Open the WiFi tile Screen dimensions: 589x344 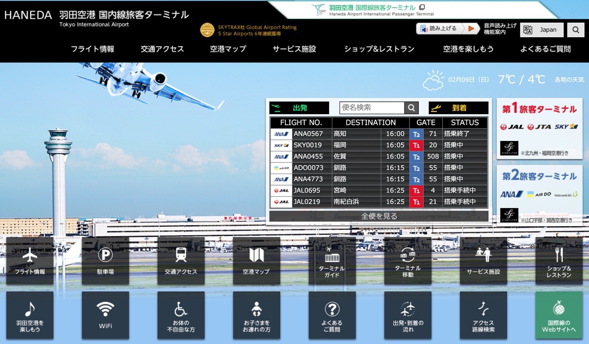click(x=105, y=315)
